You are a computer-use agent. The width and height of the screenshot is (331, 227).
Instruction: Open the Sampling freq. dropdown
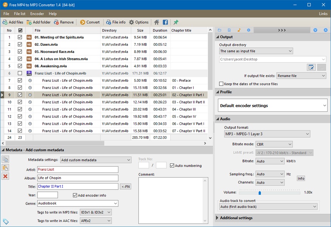tap(270, 174)
